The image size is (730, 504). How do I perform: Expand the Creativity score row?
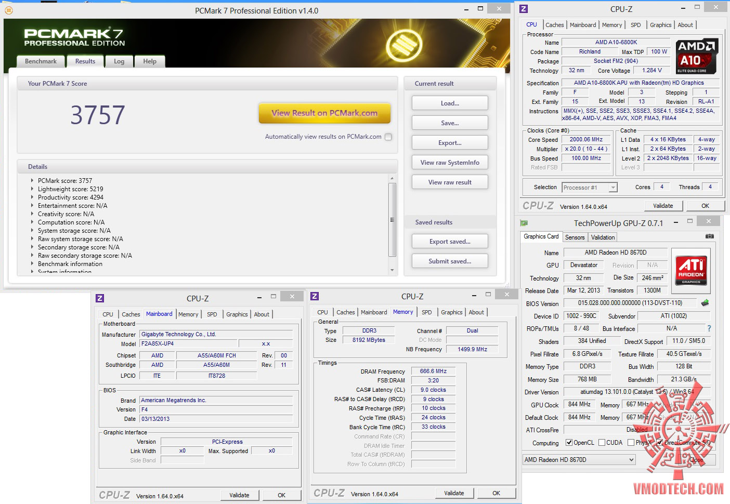(32, 214)
